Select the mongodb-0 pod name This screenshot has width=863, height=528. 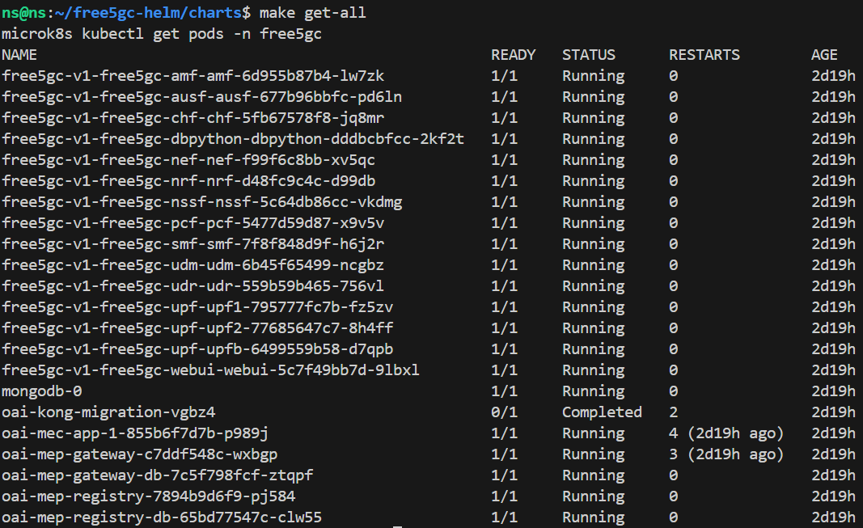[42, 391]
